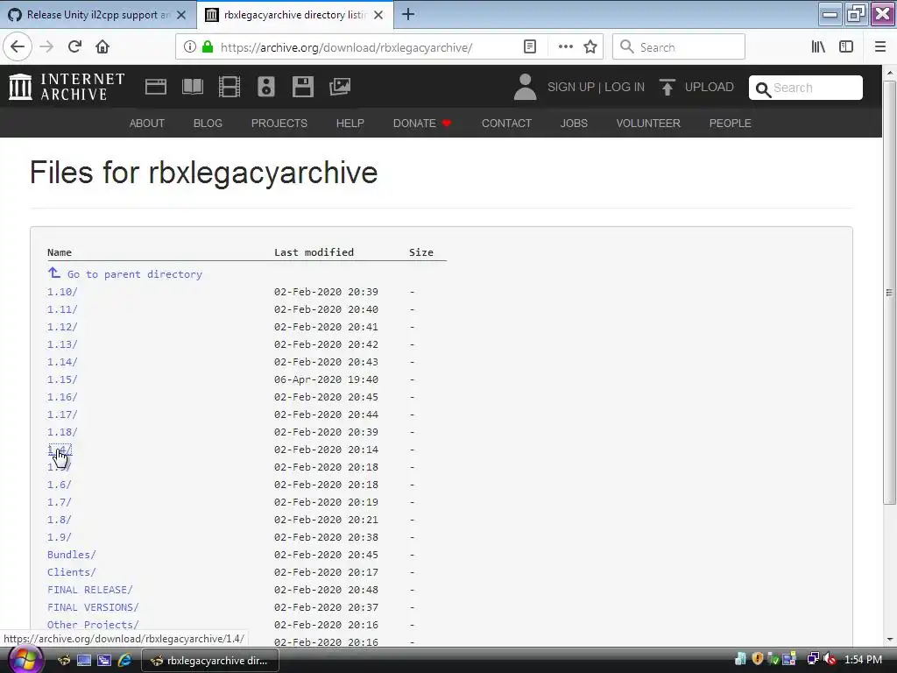
Task: Open the 1.12/ folder
Action: [x=62, y=327]
